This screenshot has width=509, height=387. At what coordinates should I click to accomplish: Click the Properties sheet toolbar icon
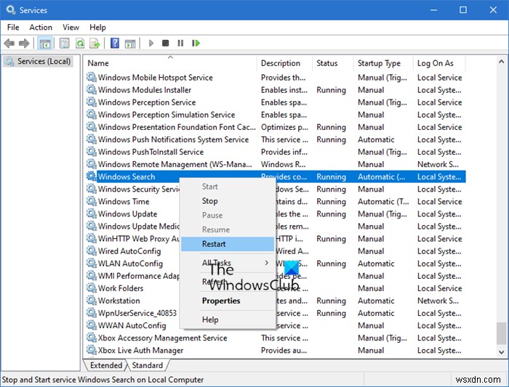click(x=64, y=43)
